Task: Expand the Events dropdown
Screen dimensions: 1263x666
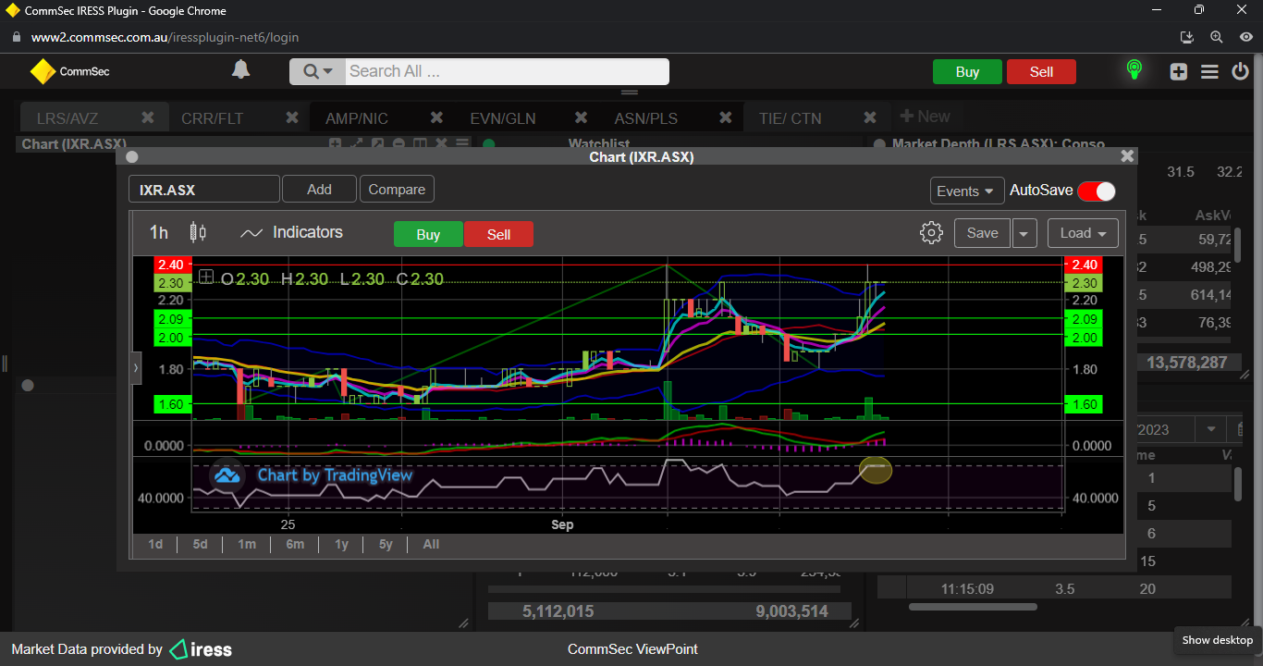Action: (x=967, y=191)
